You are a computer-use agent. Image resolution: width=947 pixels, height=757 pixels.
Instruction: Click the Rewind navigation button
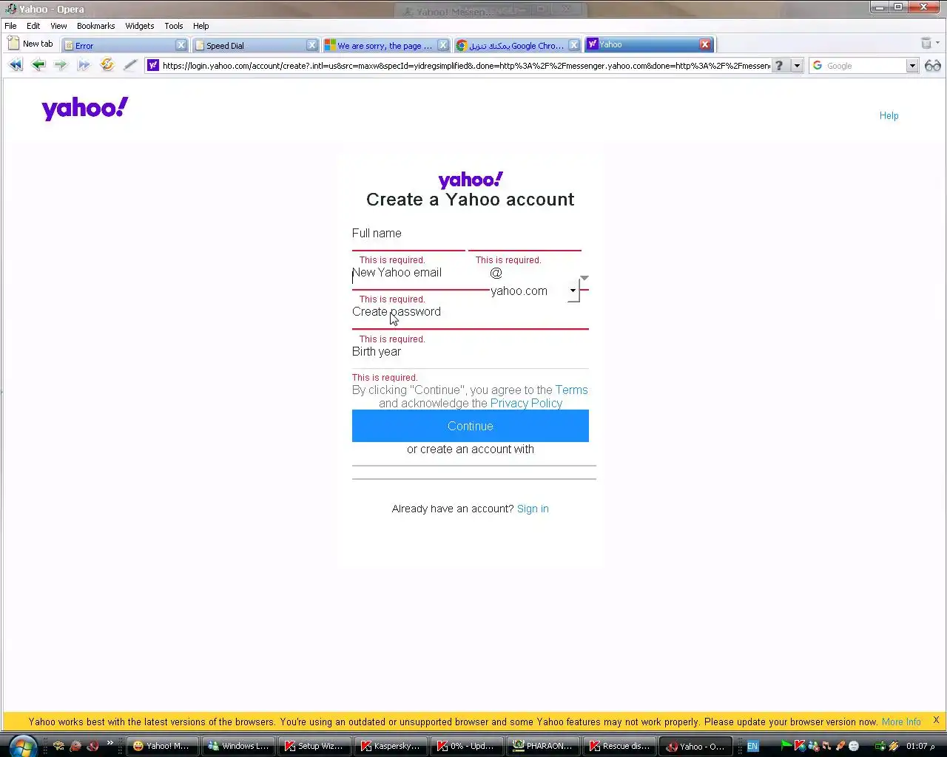[x=16, y=65]
